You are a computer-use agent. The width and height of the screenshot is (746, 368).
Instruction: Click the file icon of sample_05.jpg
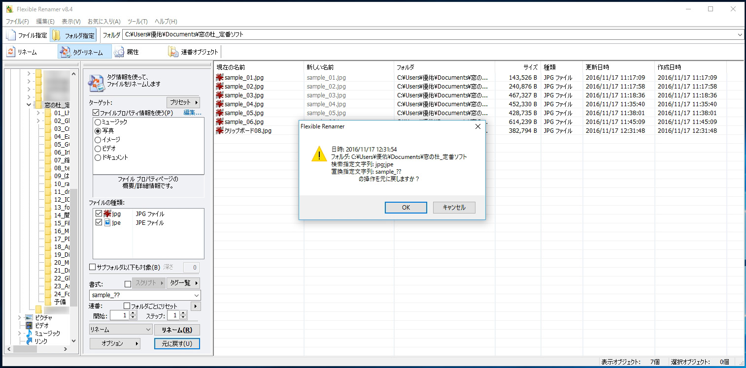220,113
